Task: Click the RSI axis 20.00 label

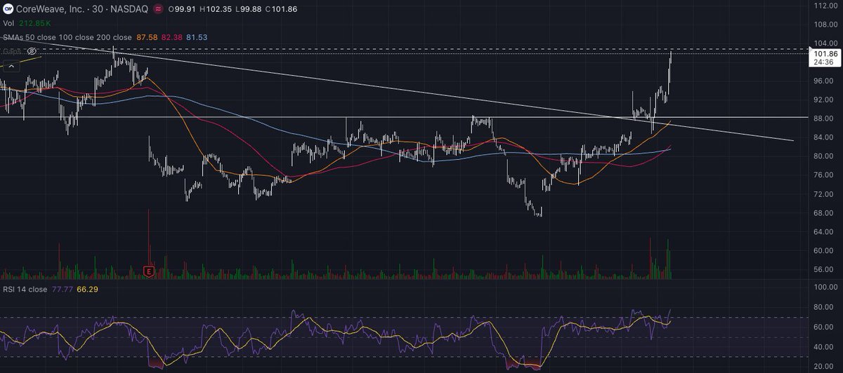Action: tap(824, 366)
